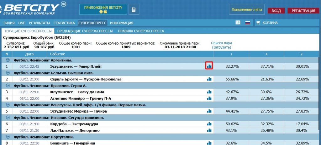Open statistics icon for Эстудиантес — Ривер Плейт
The image size is (321, 145).
pyautogui.click(x=209, y=66)
